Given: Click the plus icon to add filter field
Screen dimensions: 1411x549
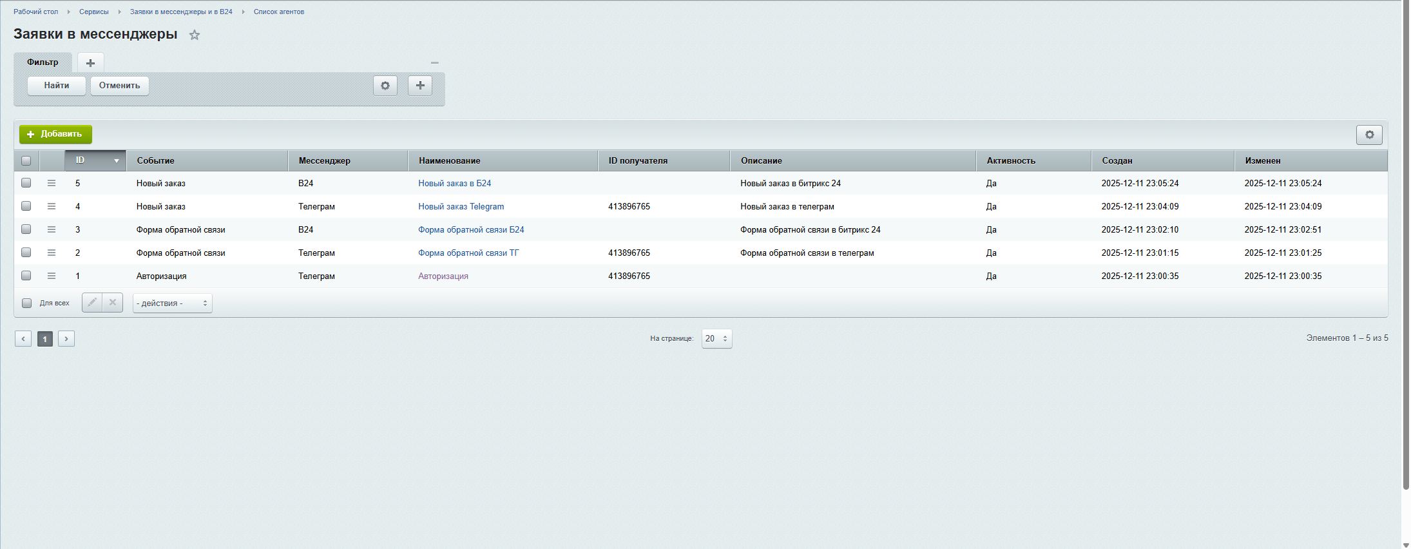Looking at the screenshot, I should pos(420,86).
